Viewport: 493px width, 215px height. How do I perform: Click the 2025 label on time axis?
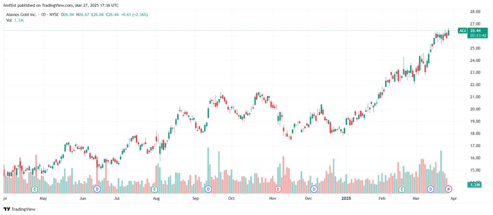(x=345, y=198)
